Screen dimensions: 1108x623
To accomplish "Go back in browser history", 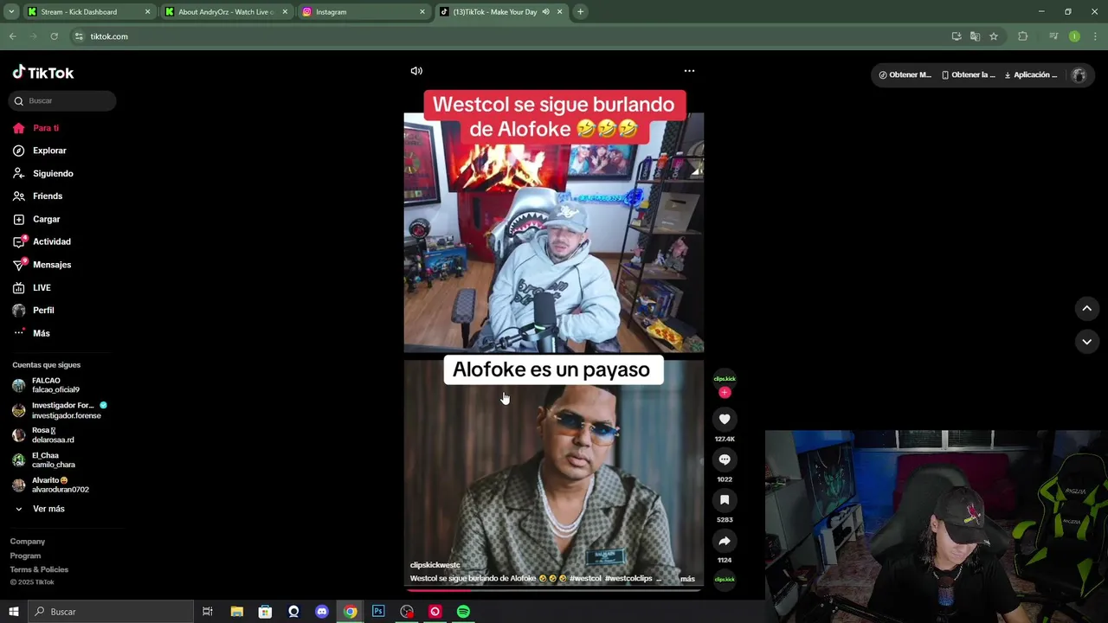I will 12,36.
